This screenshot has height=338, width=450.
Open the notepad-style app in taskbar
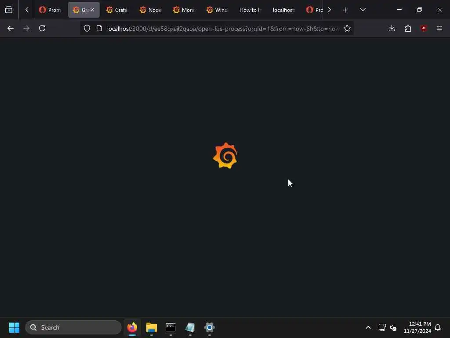coord(190,327)
